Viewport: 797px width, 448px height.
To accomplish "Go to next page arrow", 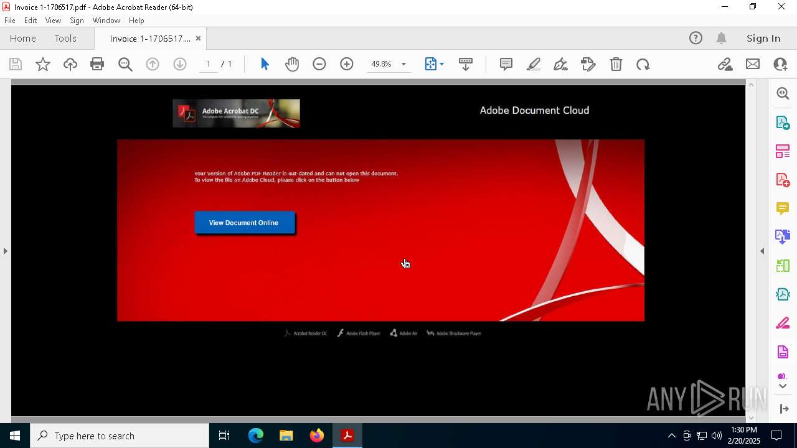I will point(180,64).
